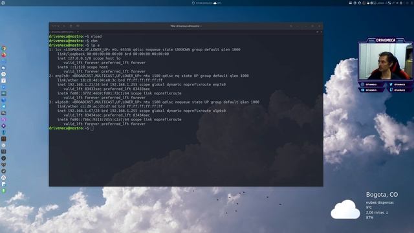Click MAC address line 'link/ether 18:c0:4d:04:e0:3c'
The height and width of the screenshot is (233, 414).
tap(110, 80)
